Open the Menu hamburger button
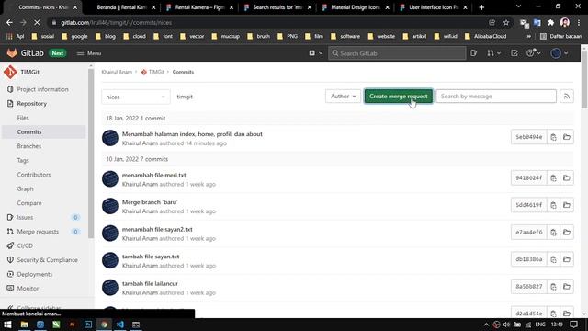This screenshot has height=331, width=588. pyautogui.click(x=89, y=53)
